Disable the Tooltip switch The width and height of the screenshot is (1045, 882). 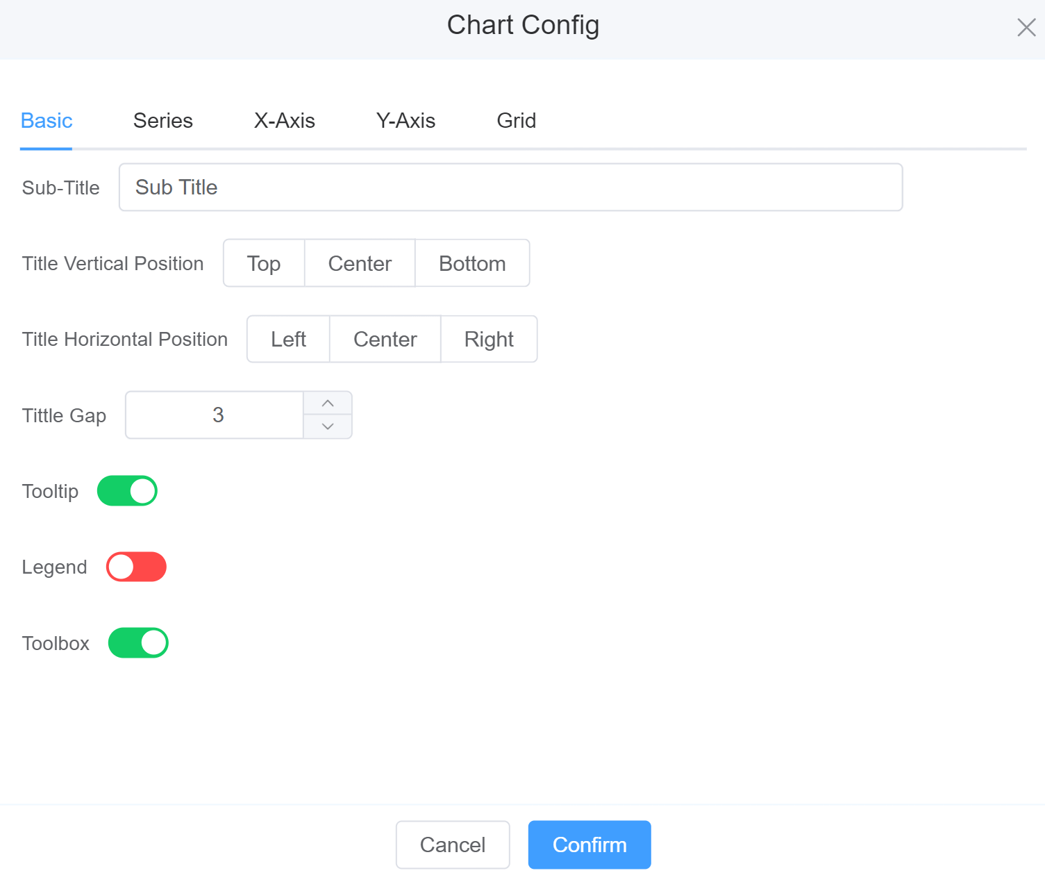tap(127, 491)
